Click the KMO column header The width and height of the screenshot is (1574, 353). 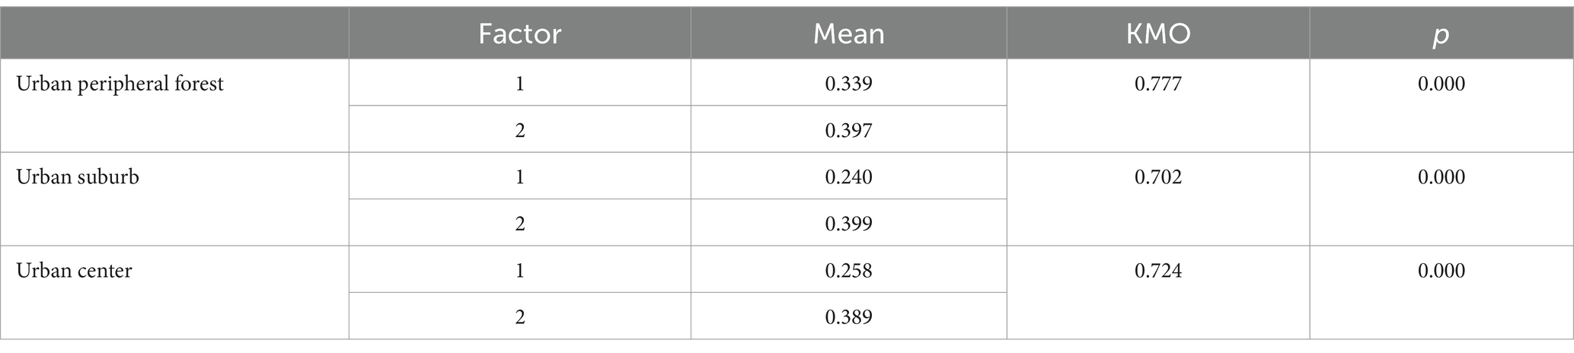(1157, 34)
